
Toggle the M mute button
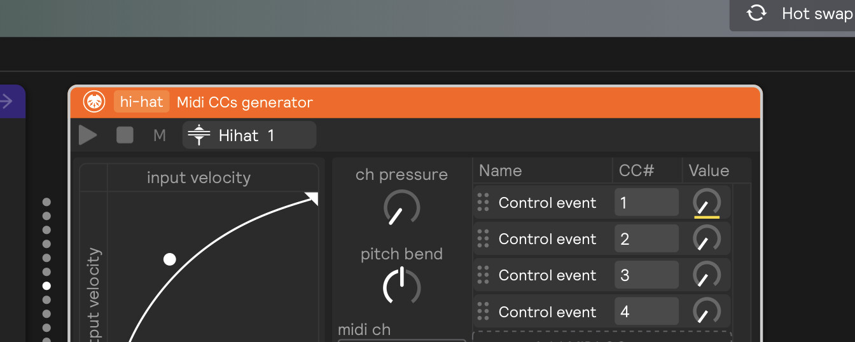click(160, 135)
